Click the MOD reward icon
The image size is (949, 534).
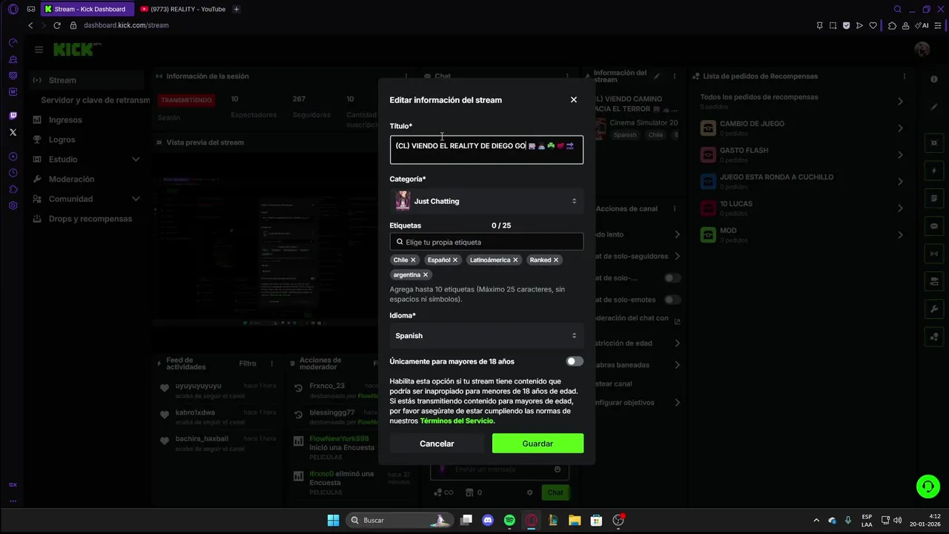[x=708, y=235]
